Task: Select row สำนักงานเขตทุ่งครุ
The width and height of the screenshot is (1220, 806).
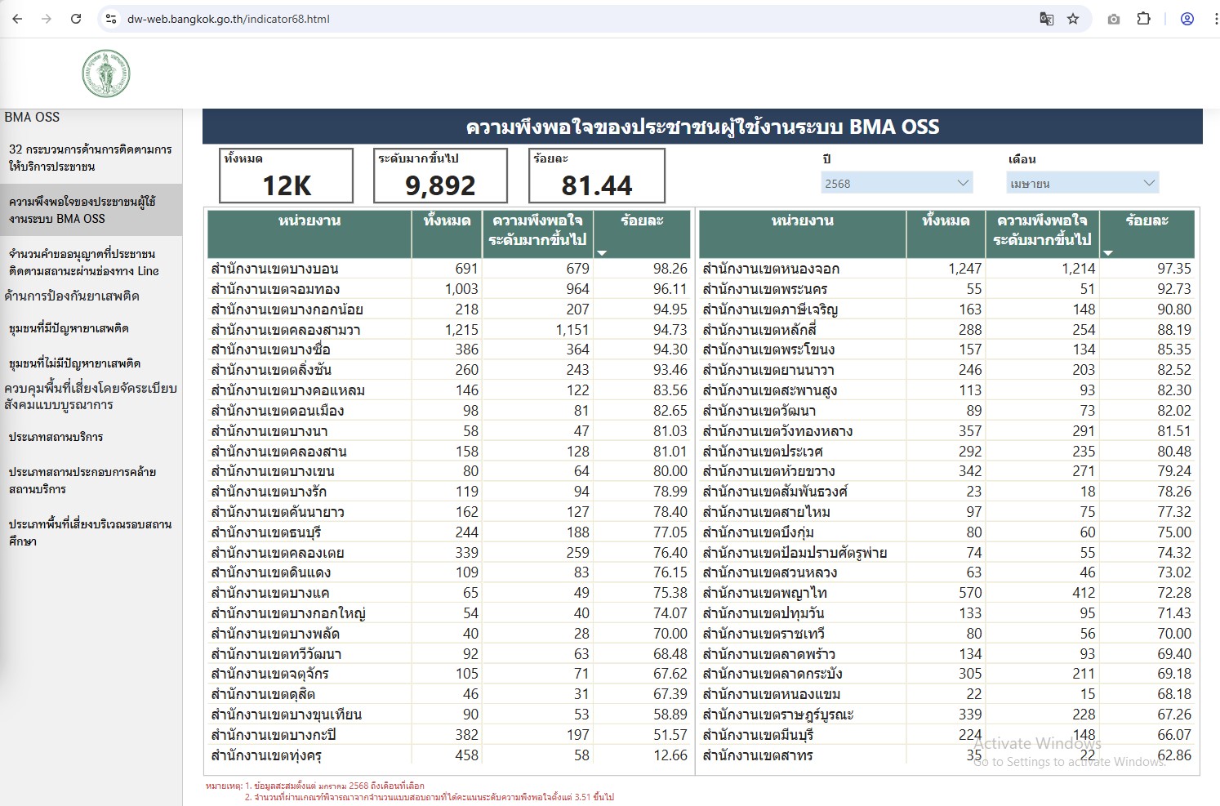Action: (449, 755)
